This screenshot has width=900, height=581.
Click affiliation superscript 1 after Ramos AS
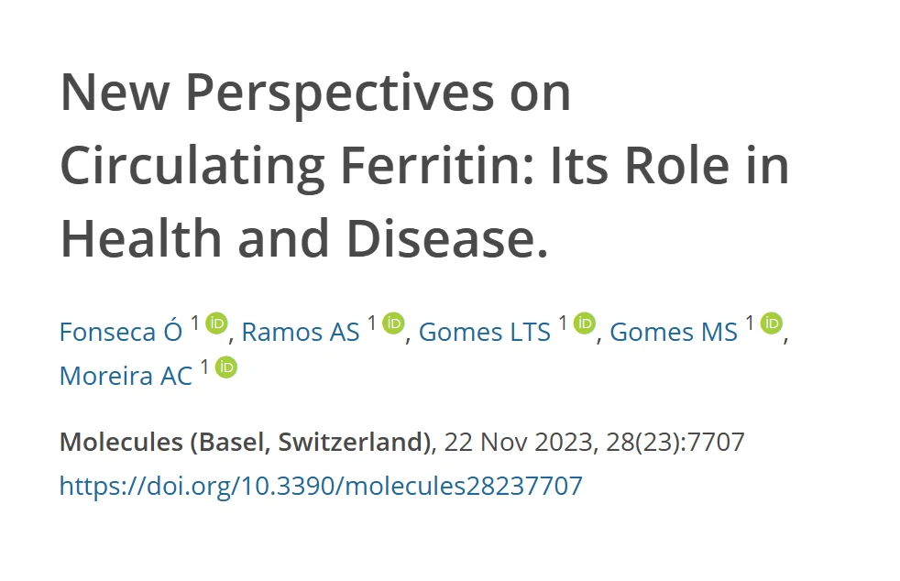point(372,323)
